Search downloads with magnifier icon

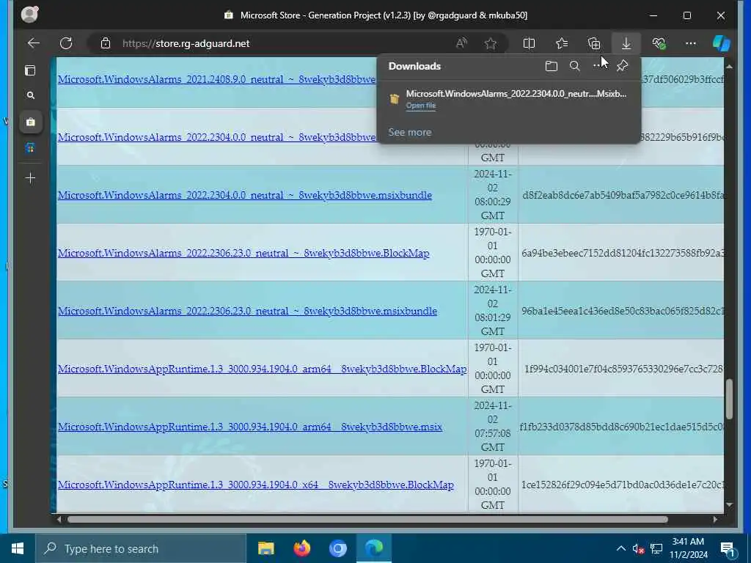coord(575,66)
